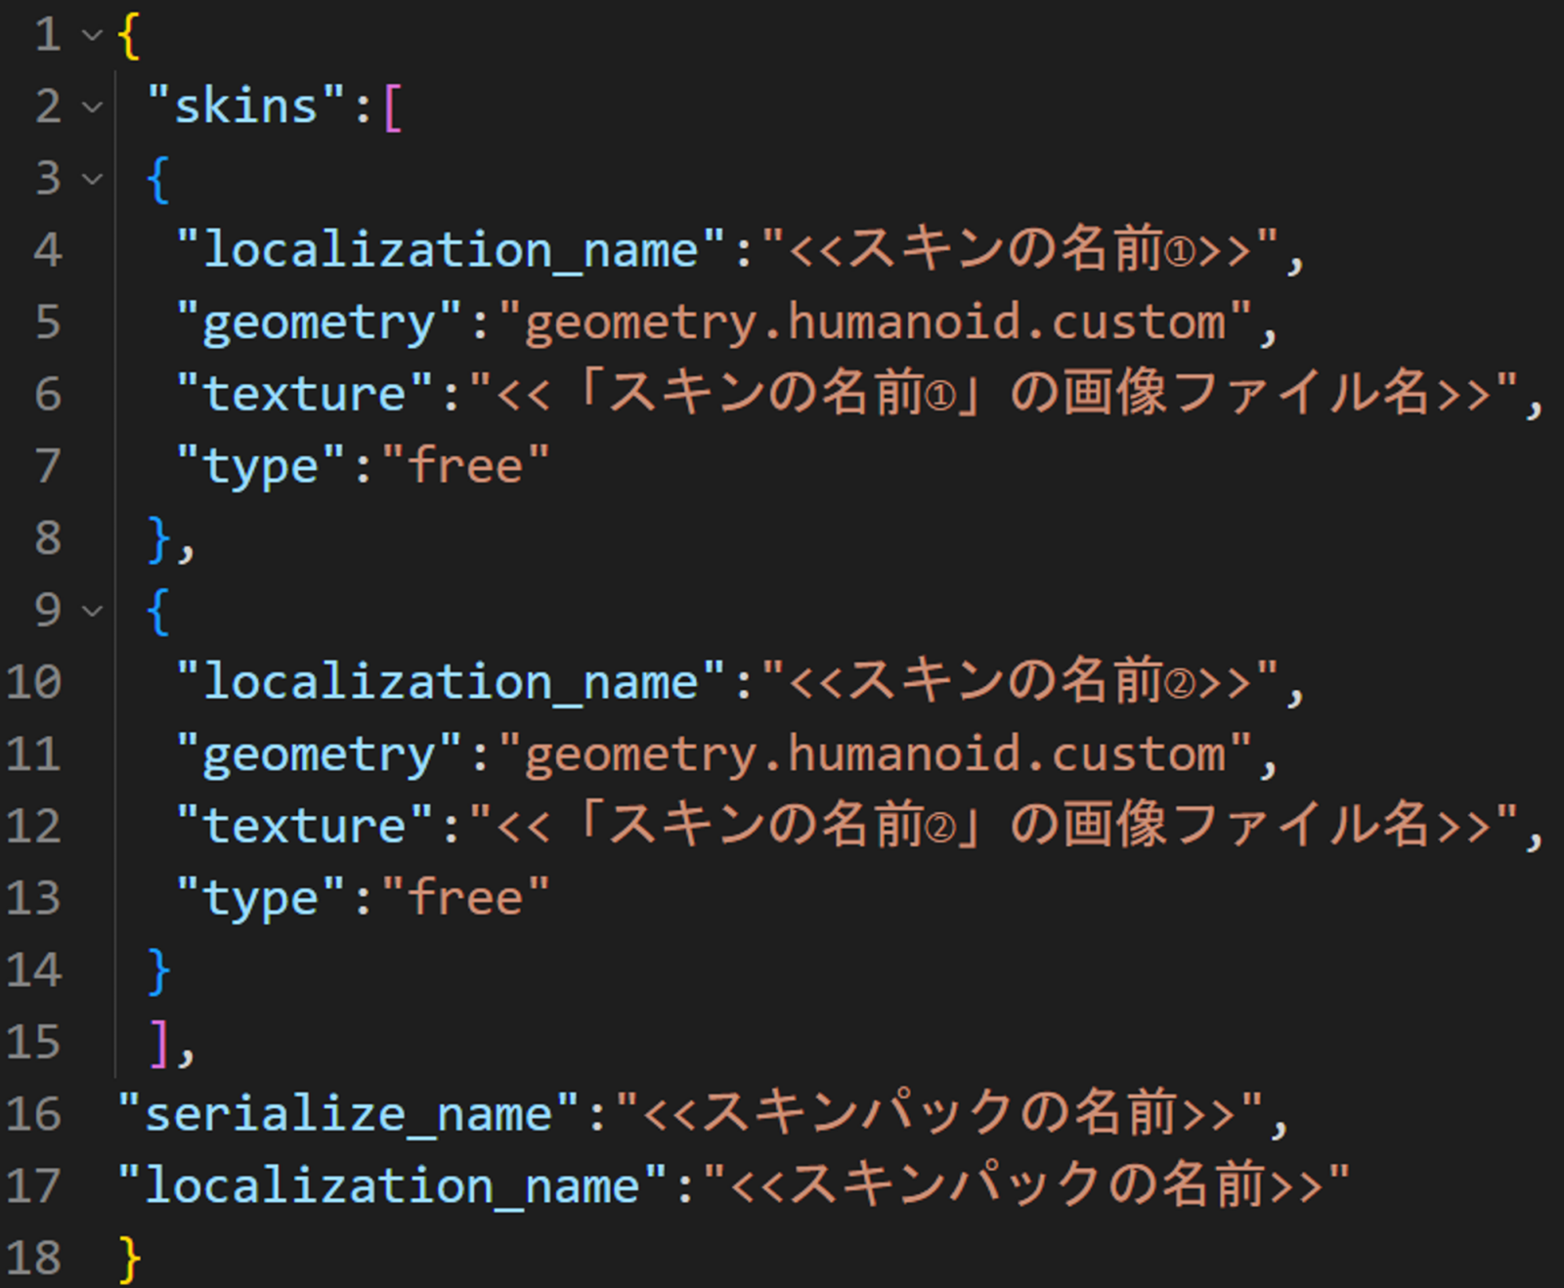This screenshot has height=1288, width=1564.
Task: Fold the "skins" array chevron on line 2
Action: [92, 107]
